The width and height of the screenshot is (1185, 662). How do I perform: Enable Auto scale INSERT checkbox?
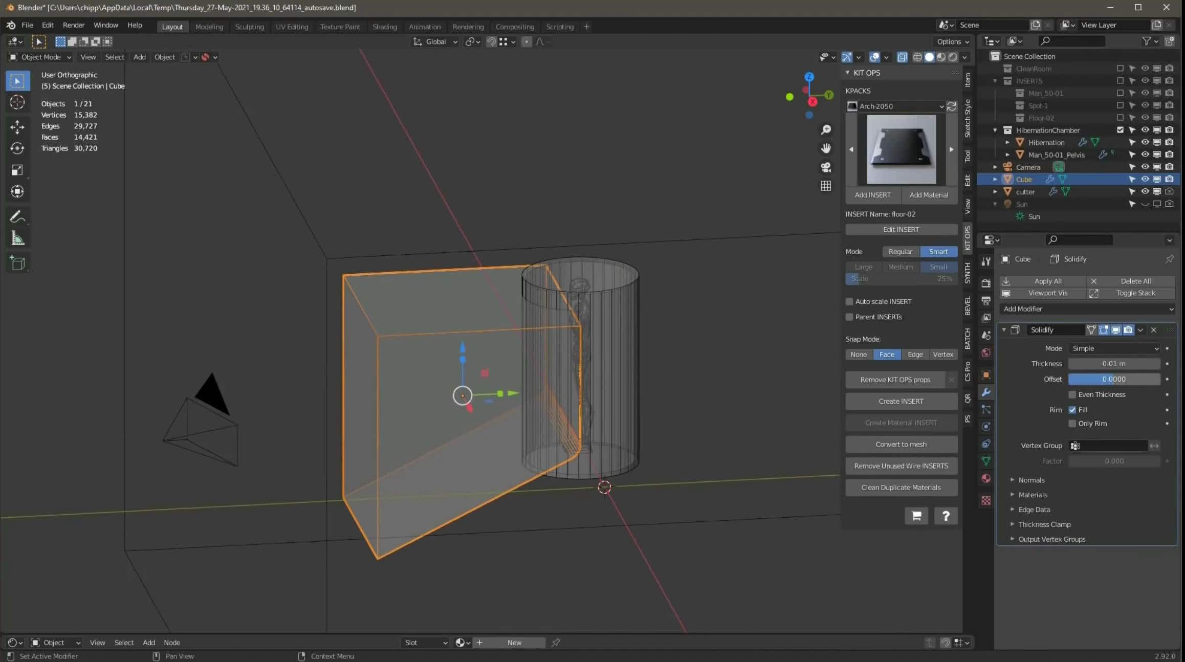tap(850, 301)
